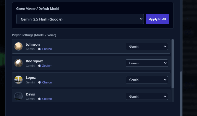
Task: Click the speaker icon in Rodriguez's row
Action: 39,66
